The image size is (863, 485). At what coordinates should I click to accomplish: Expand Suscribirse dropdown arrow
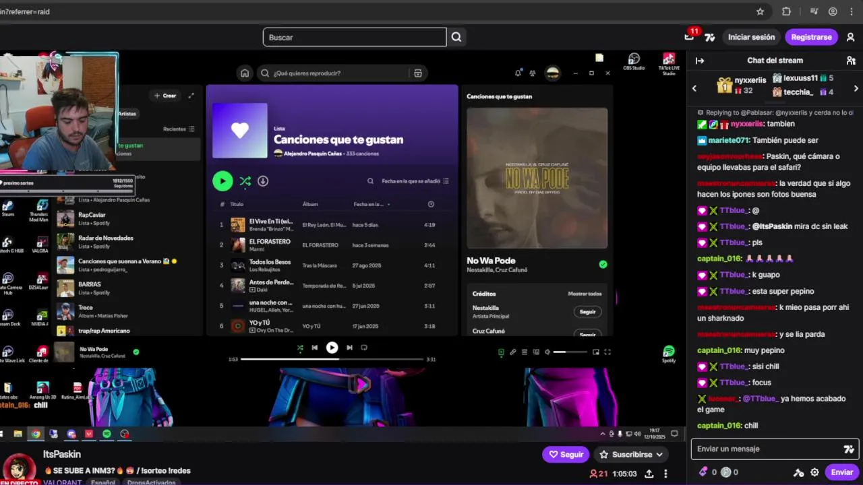[659, 455]
